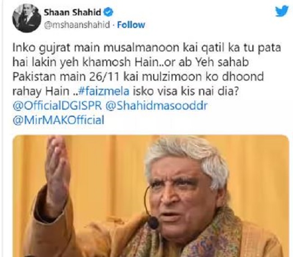This screenshot has width=293, height=257.
Task: Visit the @Shahidmasooddr mention
Action: pos(156,106)
